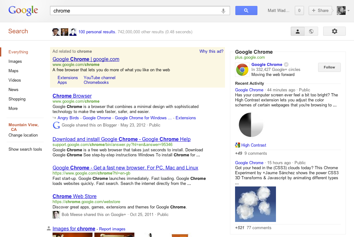
Task: Open plus.google.com link
Action: pyautogui.click(x=250, y=57)
